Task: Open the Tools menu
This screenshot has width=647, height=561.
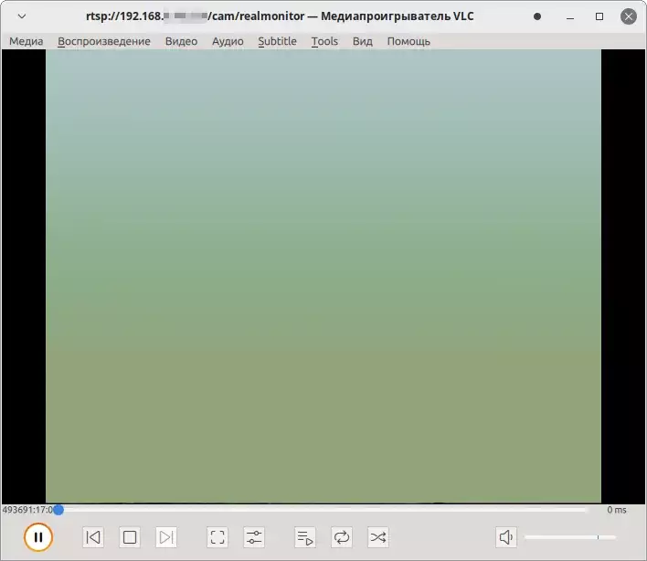Action: point(324,41)
